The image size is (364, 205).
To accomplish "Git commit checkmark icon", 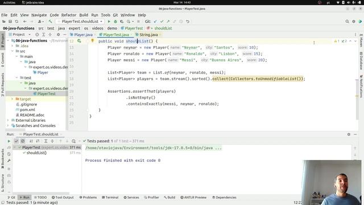I will click(162, 22).
